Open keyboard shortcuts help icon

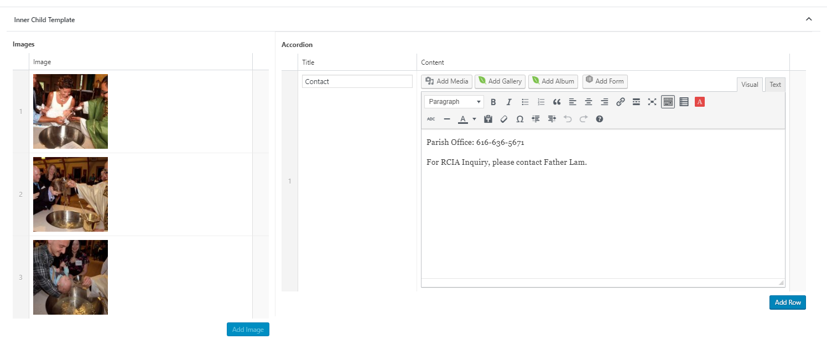point(599,119)
